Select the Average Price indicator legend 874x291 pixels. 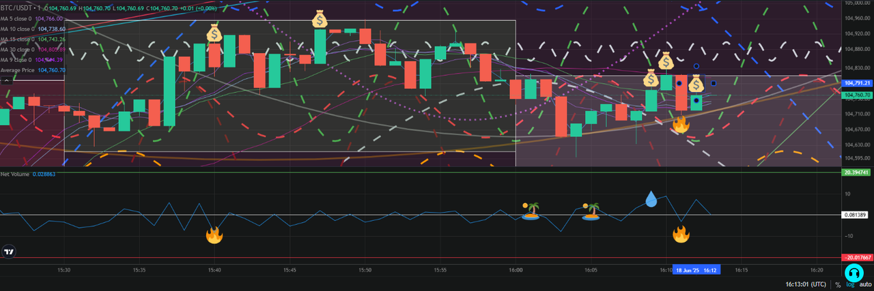pos(33,70)
